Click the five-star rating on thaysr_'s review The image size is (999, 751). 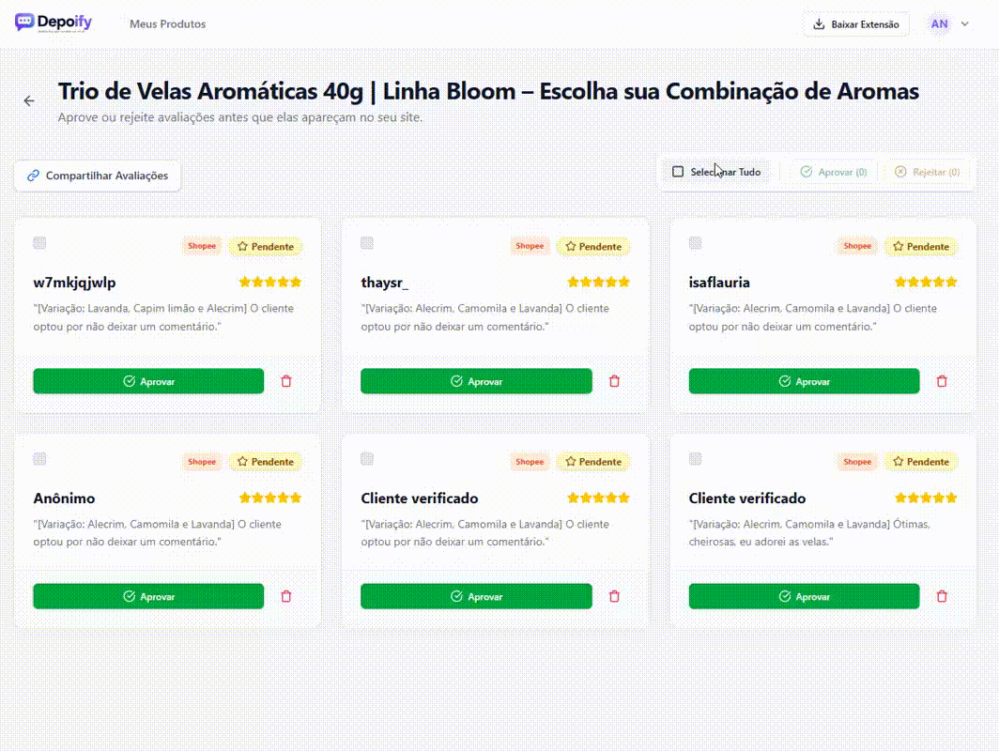click(x=597, y=280)
